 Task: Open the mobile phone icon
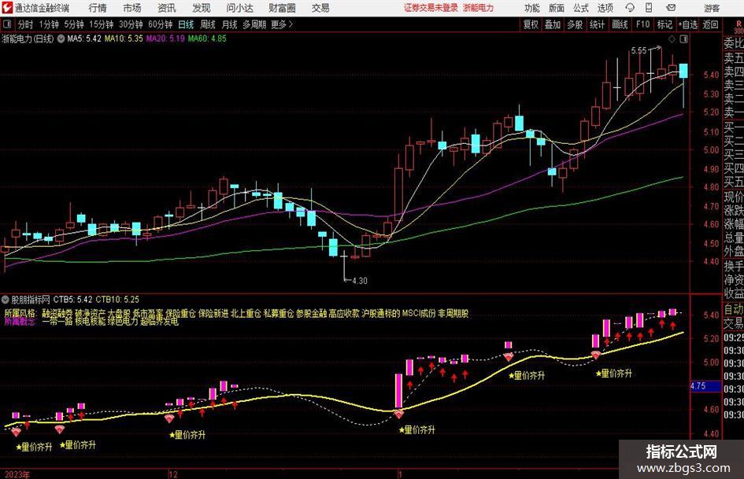[649, 8]
